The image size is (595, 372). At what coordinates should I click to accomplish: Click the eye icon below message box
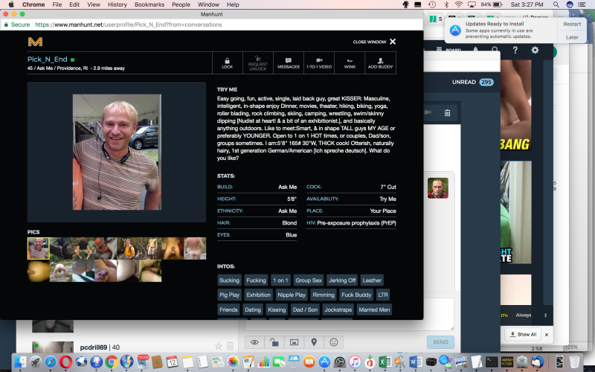[x=254, y=342]
